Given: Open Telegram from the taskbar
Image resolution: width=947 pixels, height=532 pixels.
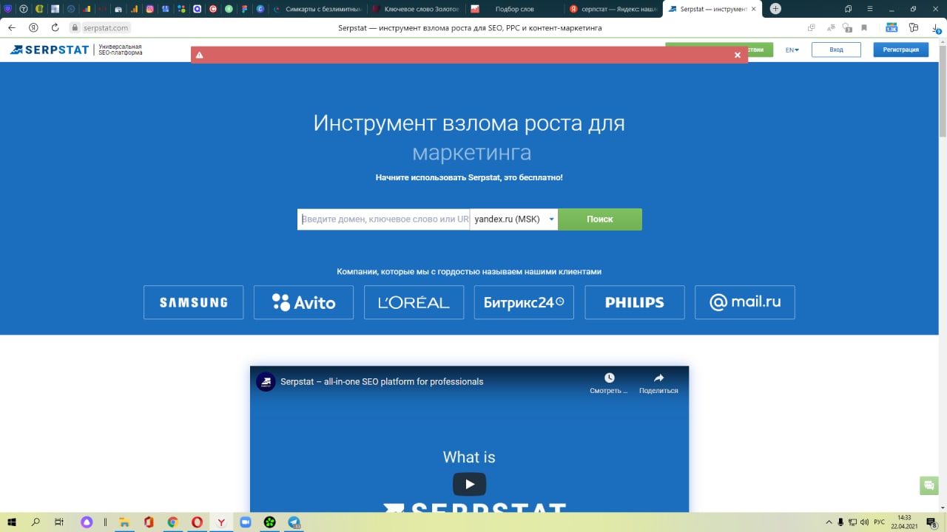Looking at the screenshot, I should pyautogui.click(x=294, y=522).
